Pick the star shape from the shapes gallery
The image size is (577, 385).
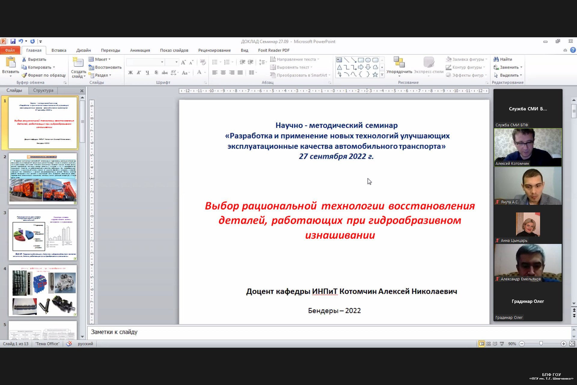375,75
